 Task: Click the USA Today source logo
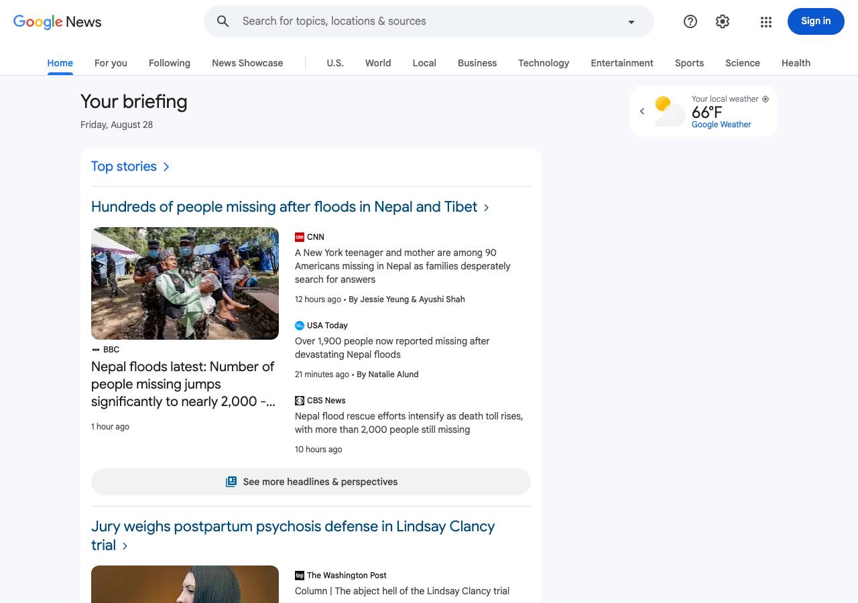[x=300, y=326]
